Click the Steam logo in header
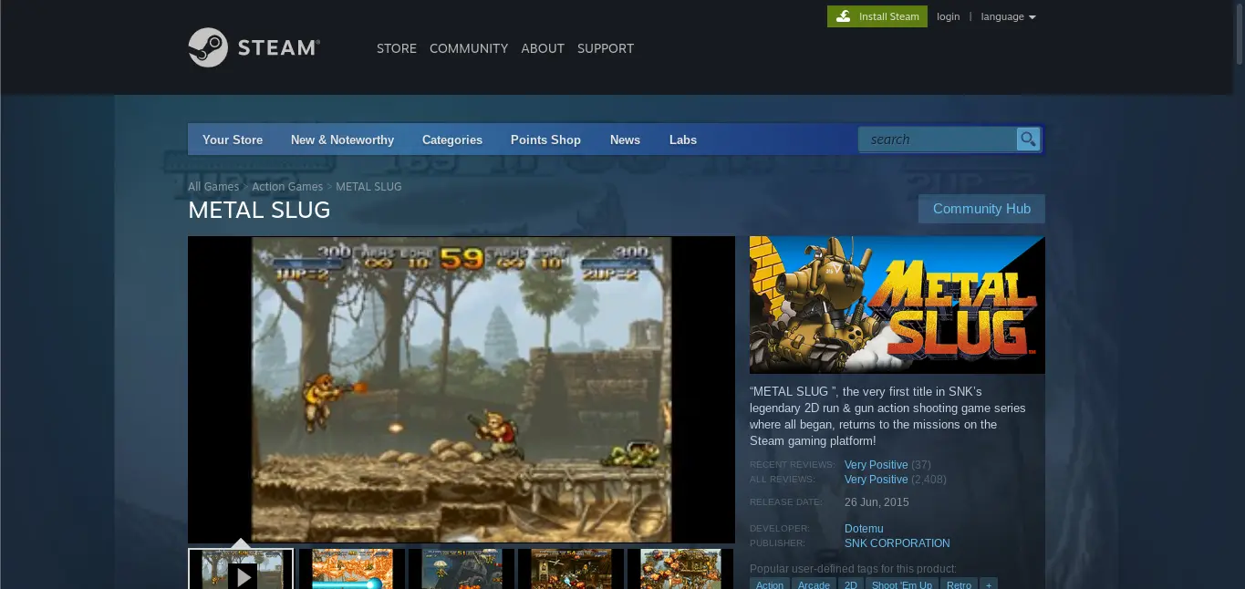The height and width of the screenshot is (589, 1245). pos(254,47)
